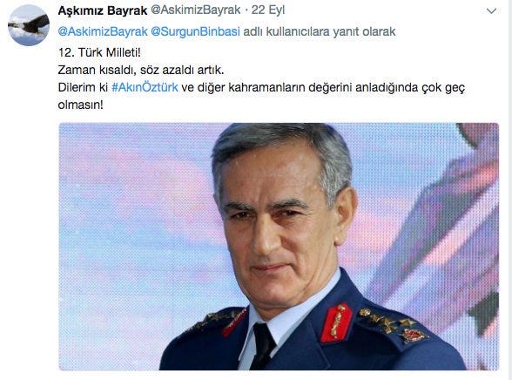
Task: Select the '12. Türk Milleti!' tweet line
Action: point(99,52)
